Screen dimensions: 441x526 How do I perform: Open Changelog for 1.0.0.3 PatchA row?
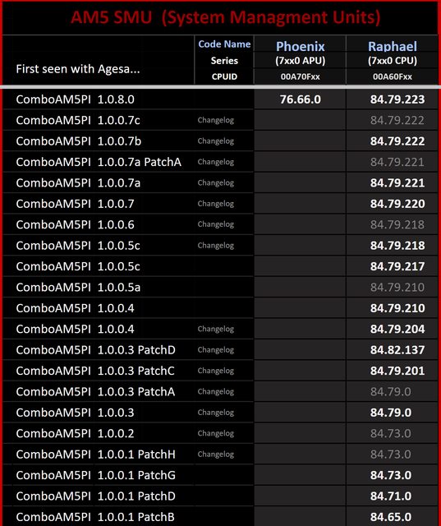click(x=215, y=391)
